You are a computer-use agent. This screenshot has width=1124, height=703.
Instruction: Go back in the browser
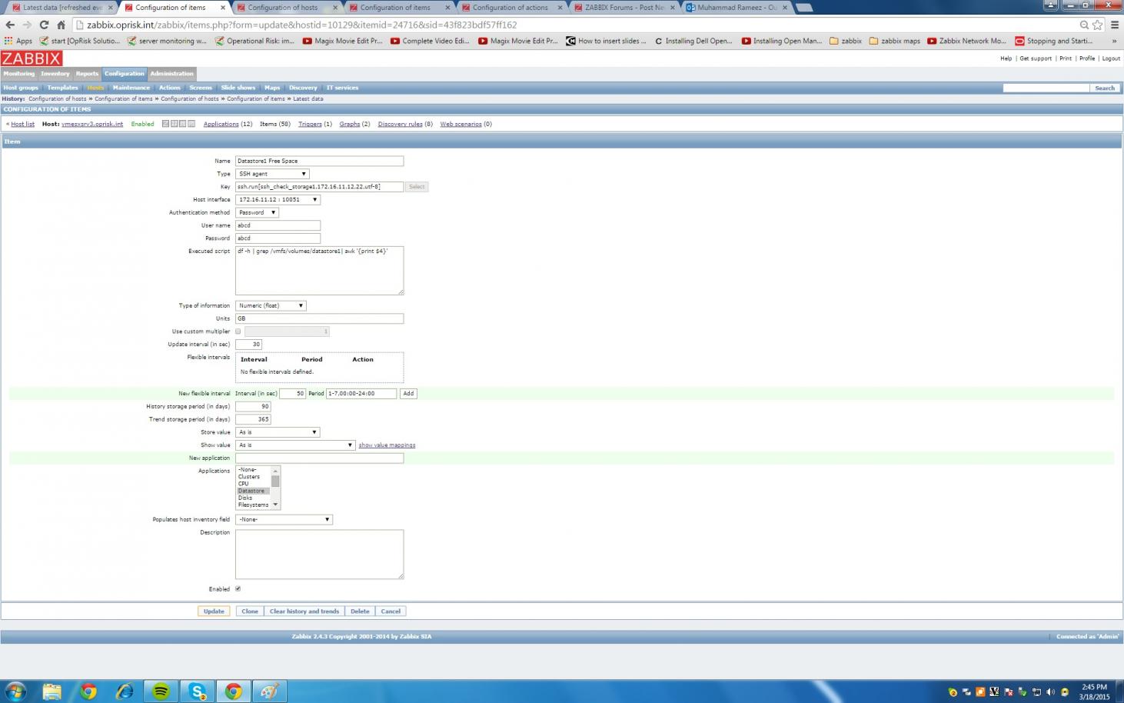pyautogui.click(x=10, y=25)
